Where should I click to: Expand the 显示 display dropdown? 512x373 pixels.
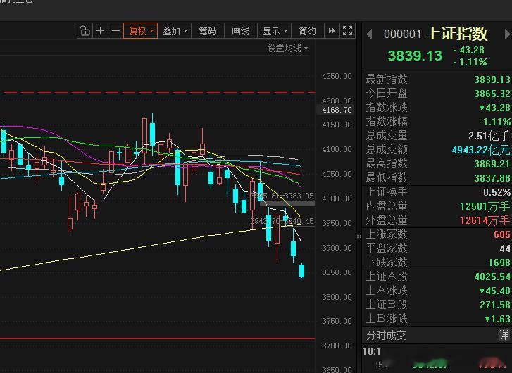click(x=275, y=31)
